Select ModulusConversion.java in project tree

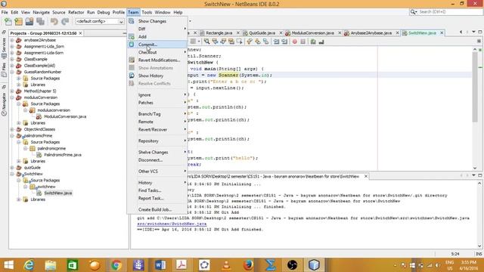(65, 116)
